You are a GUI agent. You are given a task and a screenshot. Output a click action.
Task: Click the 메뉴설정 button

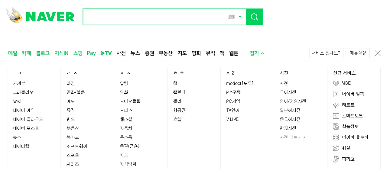pyautogui.click(x=358, y=53)
